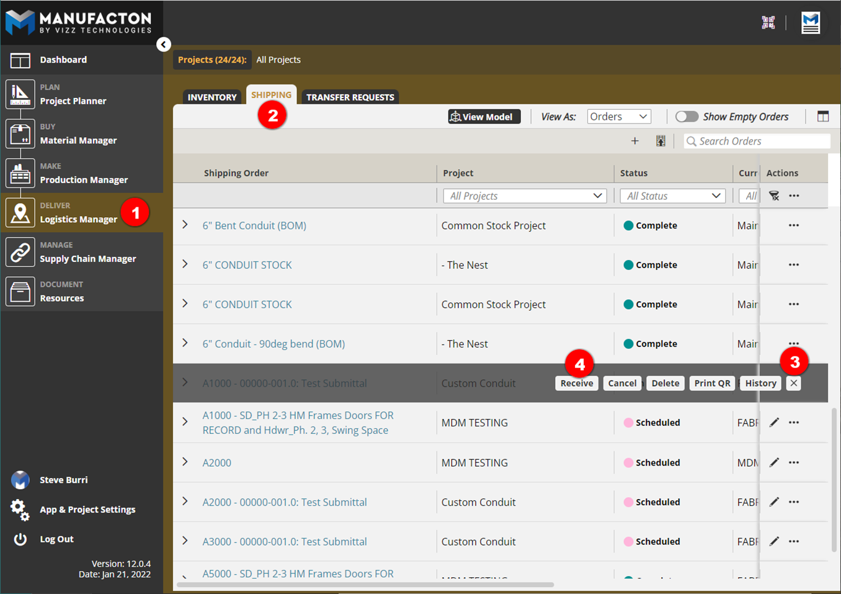Open the column chooser icon
The height and width of the screenshot is (594, 841).
(823, 117)
